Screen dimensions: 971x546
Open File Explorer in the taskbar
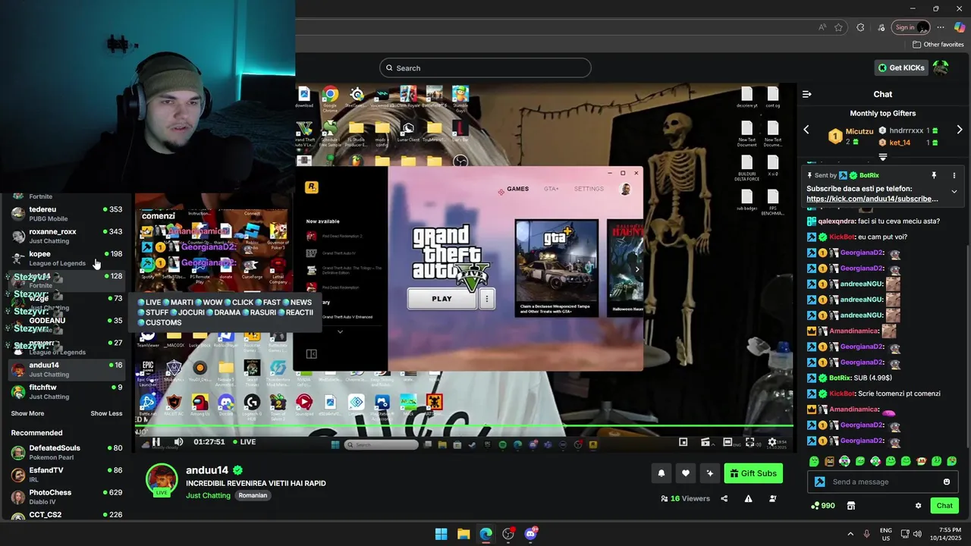tap(464, 534)
